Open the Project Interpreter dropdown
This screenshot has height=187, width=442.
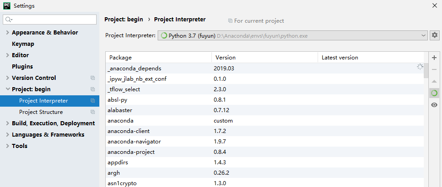[x=293, y=36]
